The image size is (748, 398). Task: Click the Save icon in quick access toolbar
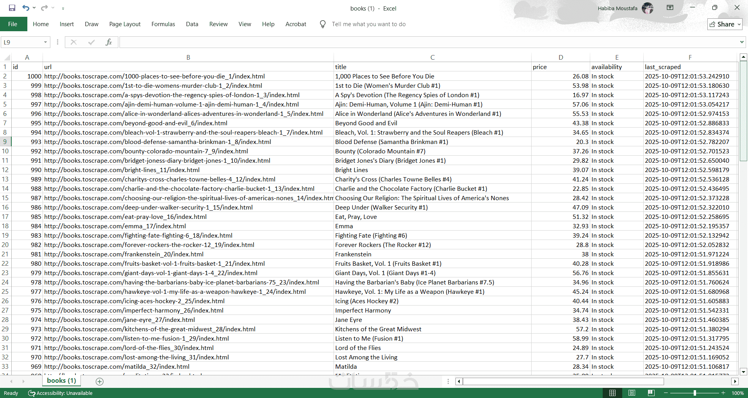pos(12,8)
